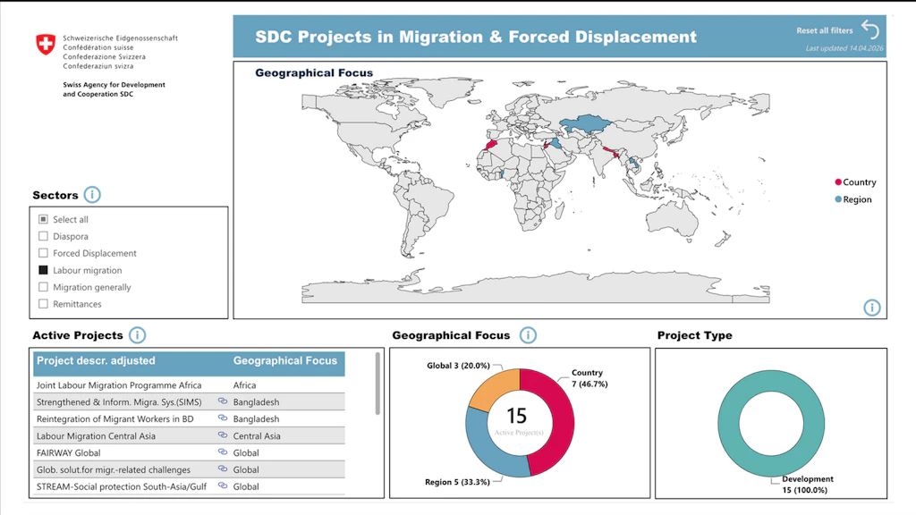The height and width of the screenshot is (515, 916).
Task: Click the Last updated date text
Action: (x=844, y=48)
